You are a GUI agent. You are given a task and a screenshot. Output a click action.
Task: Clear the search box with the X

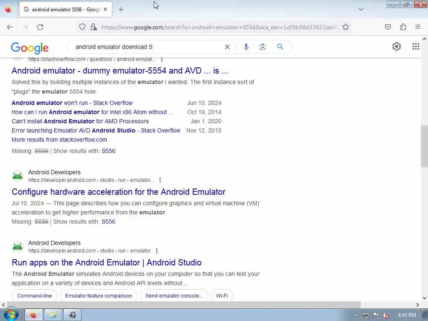tap(227, 47)
